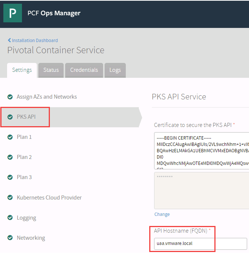Click the checkmark icon beside Logging
Image resolution: width=249 pixels, height=255 pixels.
tap(10, 218)
